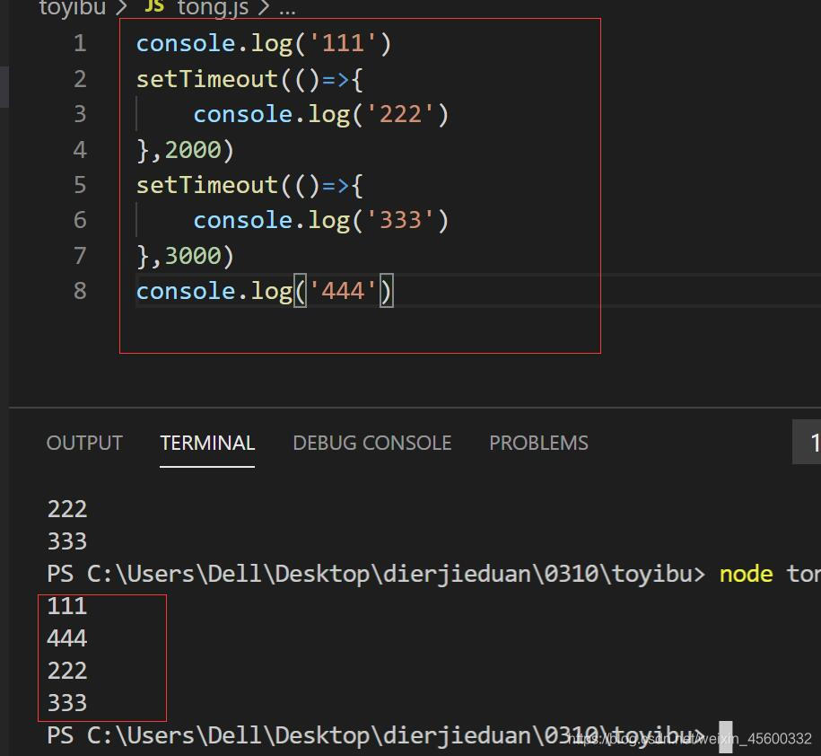
Task: Open the DEBUG CONSOLE tab
Action: tap(372, 444)
